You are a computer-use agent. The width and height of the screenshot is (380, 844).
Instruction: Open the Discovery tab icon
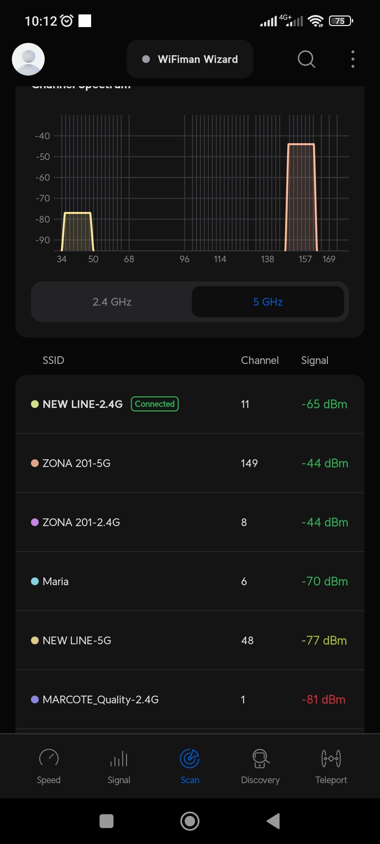[260, 758]
